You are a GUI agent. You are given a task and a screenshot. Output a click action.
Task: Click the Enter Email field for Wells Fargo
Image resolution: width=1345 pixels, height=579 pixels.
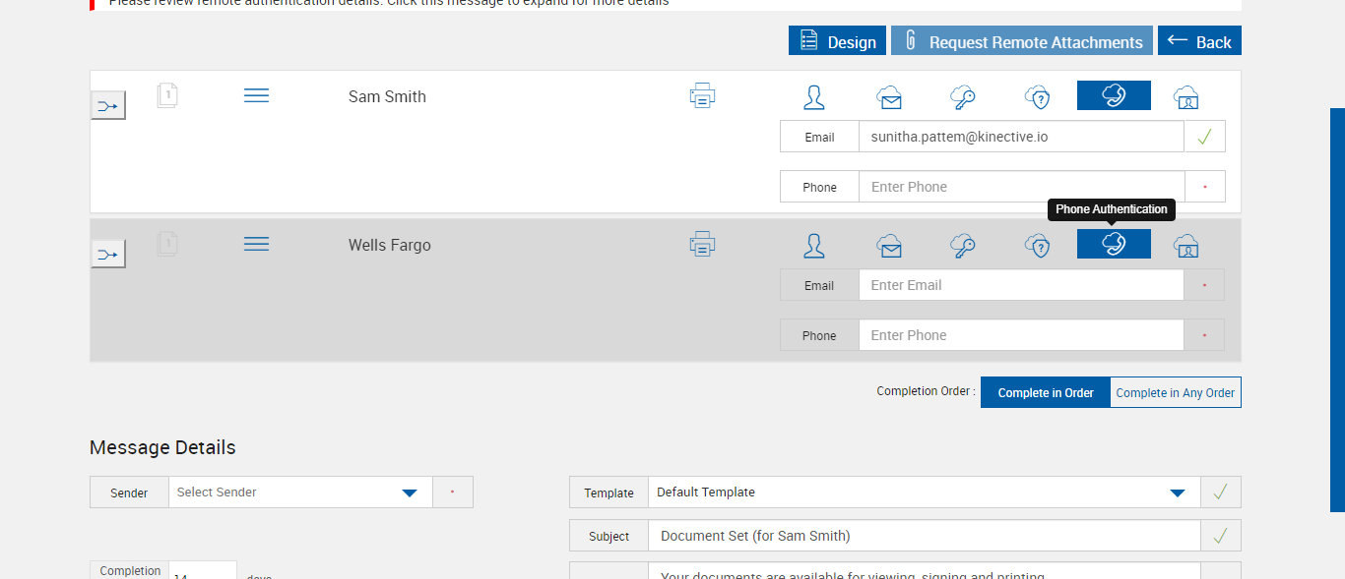(1020, 285)
